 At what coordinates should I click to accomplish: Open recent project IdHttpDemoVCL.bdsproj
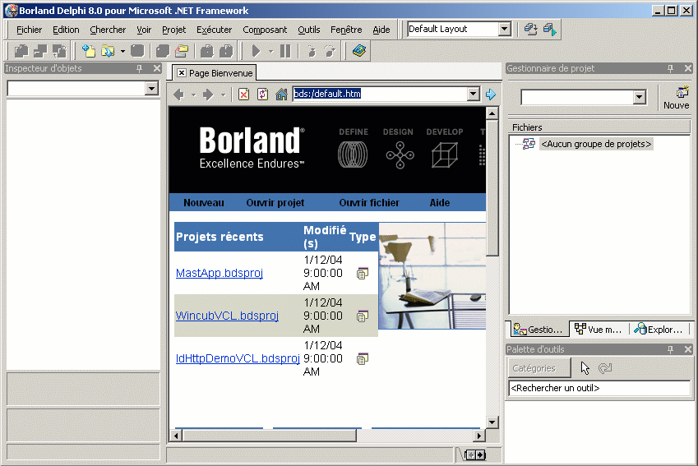pos(238,358)
